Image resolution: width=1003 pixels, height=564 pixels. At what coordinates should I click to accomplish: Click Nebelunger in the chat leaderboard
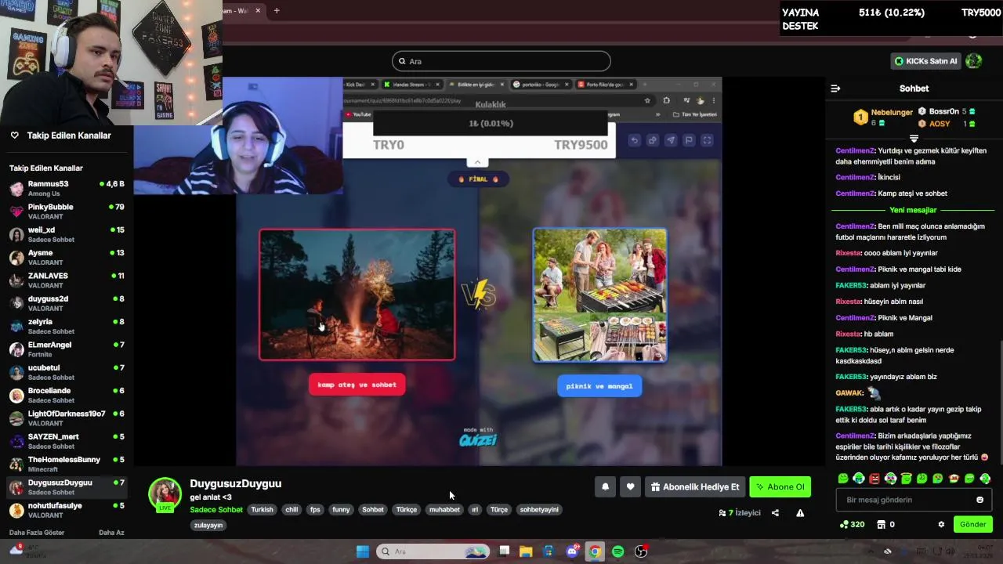pyautogui.click(x=892, y=112)
